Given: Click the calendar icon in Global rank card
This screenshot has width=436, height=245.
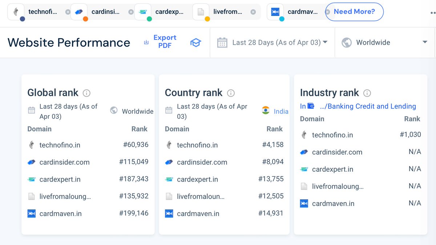Looking at the screenshot, I should point(32,110).
